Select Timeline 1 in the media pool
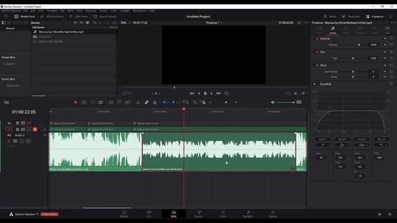The image size is (397, 223). click(45, 37)
